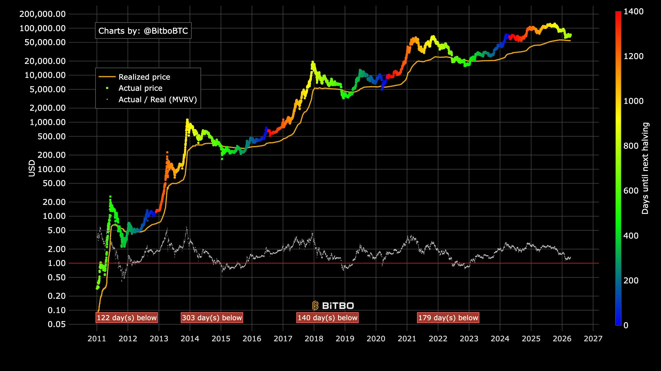Viewport: 661px width, 371px height.
Task: Click the 2020 x-axis year label
Action: click(x=376, y=339)
